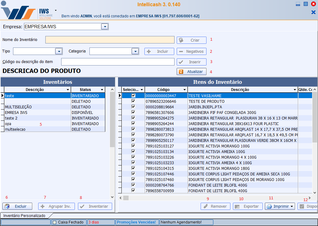Toggle the Caixa Fechado checkbox
The image size is (318, 226).
click(x=54, y=222)
